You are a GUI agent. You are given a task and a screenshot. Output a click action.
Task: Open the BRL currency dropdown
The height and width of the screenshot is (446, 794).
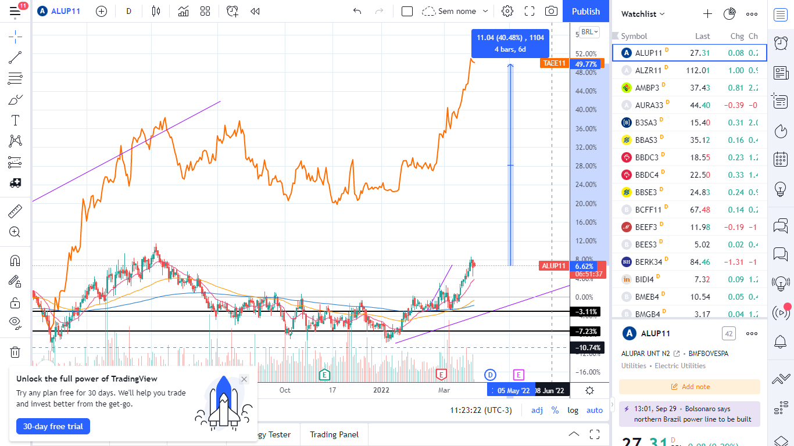click(590, 32)
